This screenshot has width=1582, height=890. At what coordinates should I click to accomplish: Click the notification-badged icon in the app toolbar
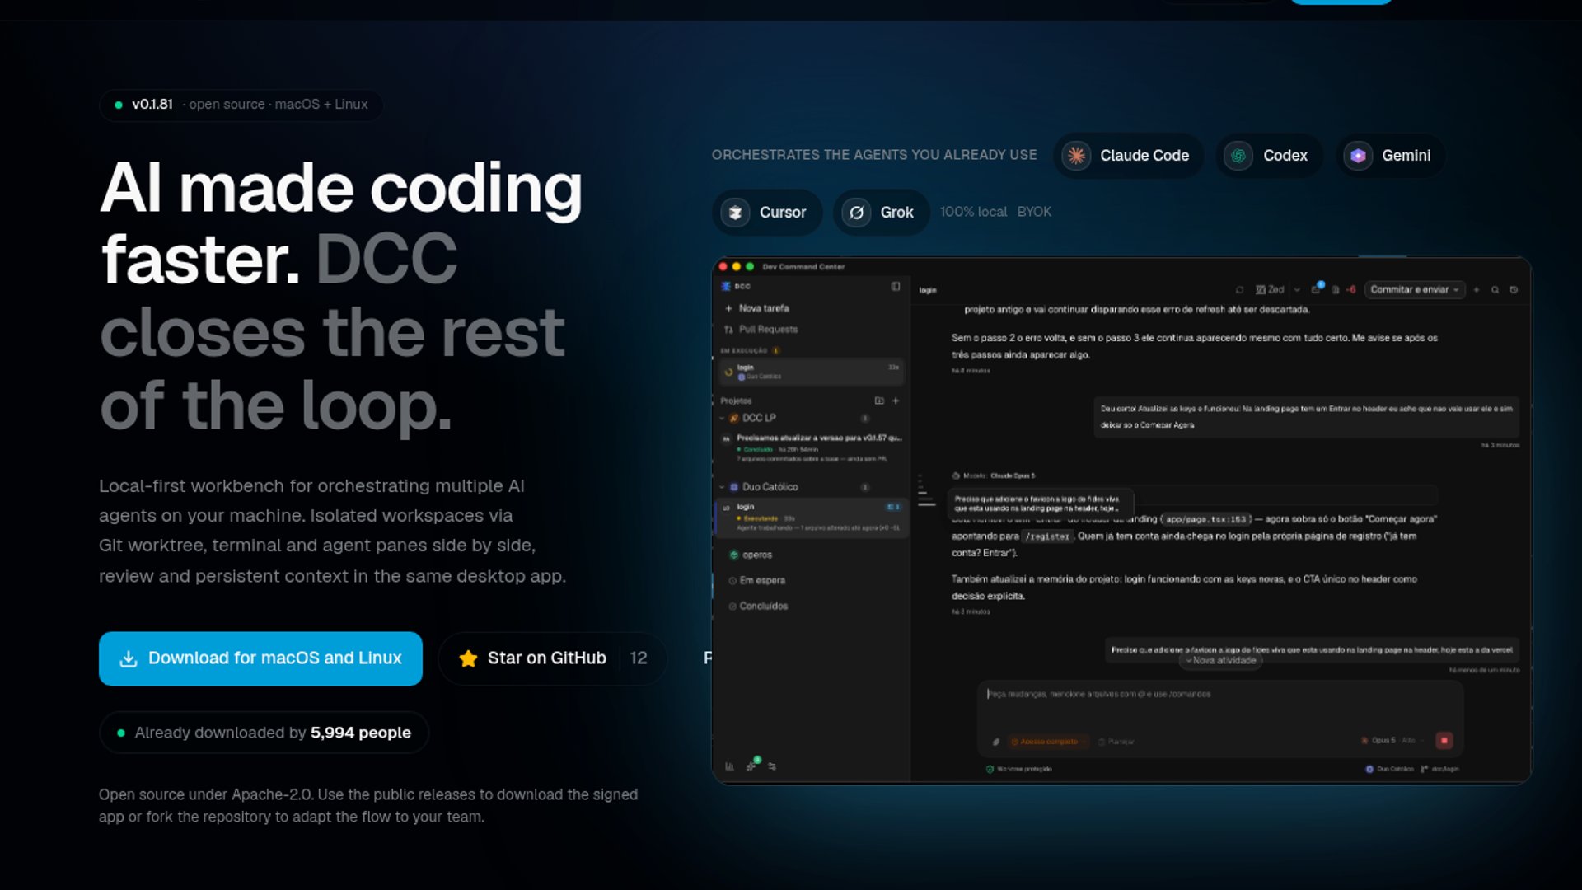coord(1317,288)
